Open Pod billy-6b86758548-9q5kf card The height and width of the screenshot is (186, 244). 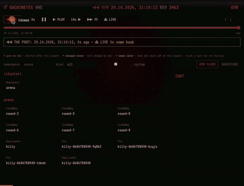coord(86,144)
